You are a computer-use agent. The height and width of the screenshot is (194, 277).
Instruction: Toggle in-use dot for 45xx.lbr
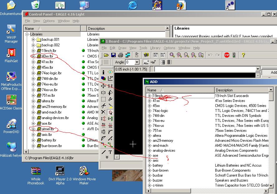coord(84,67)
